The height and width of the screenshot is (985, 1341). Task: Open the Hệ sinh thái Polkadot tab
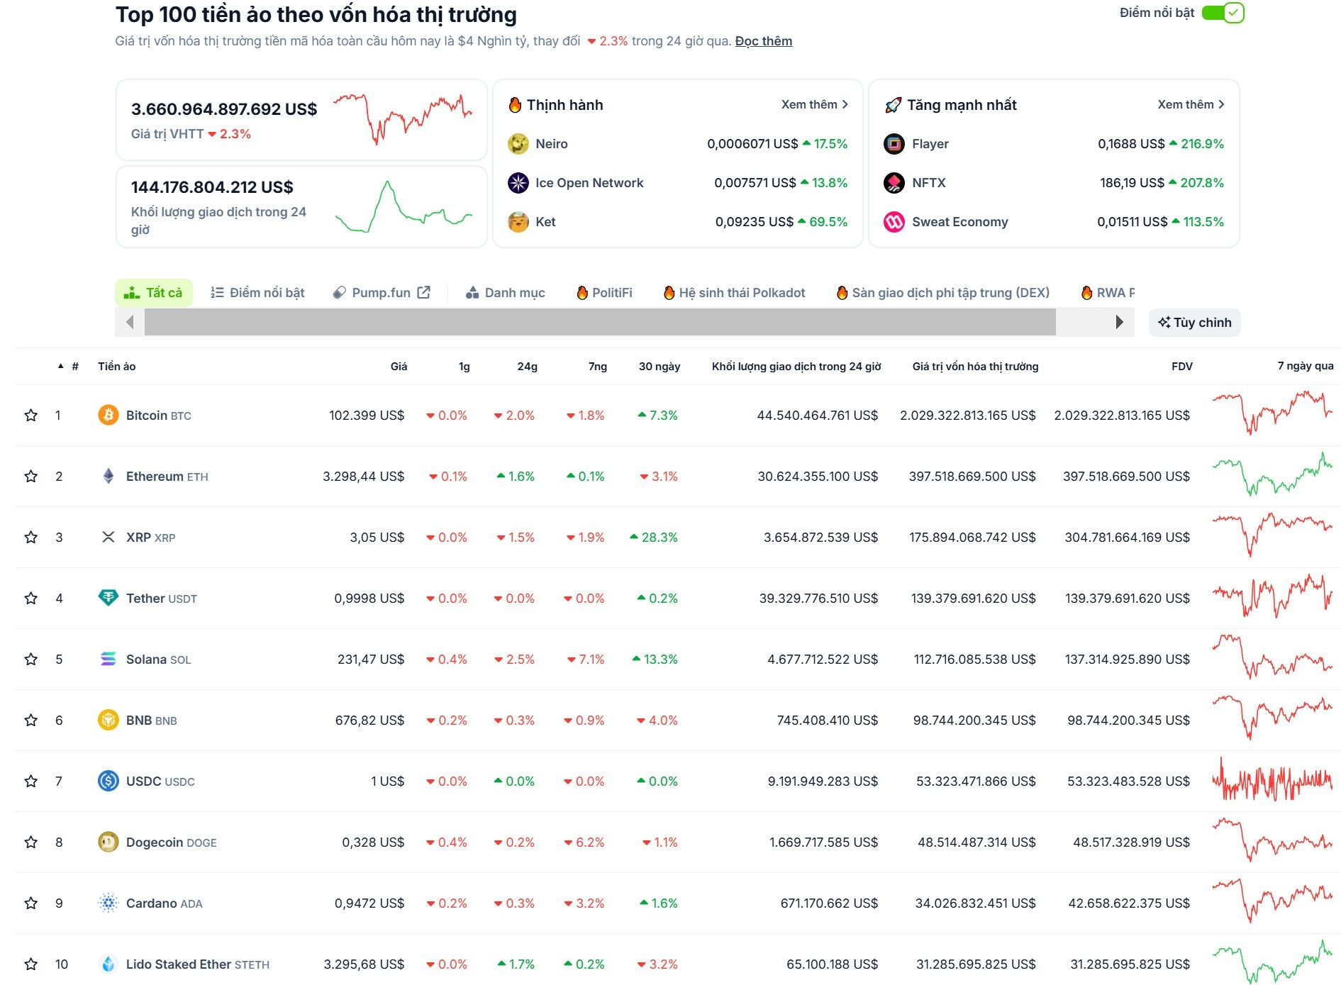(x=735, y=293)
